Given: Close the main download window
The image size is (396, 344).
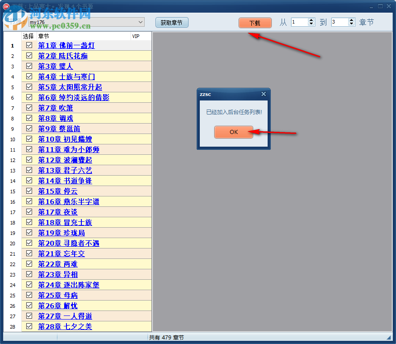Looking at the screenshot, I should (389, 6).
